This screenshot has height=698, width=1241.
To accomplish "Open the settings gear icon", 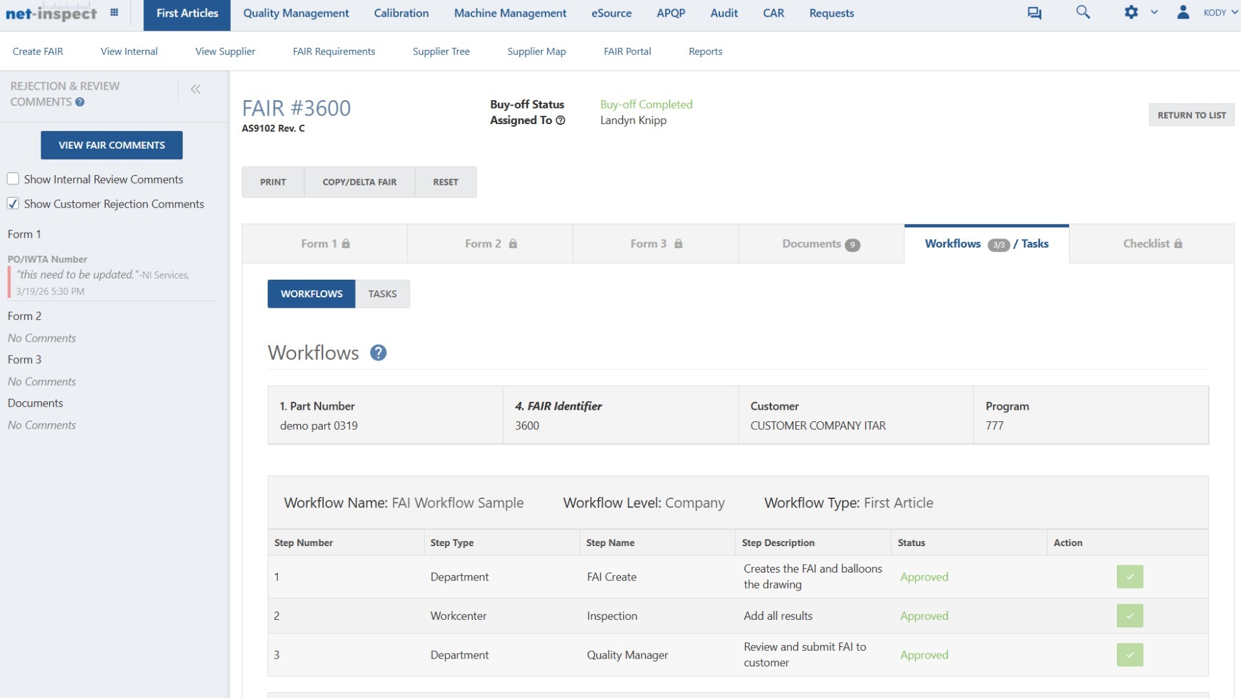I will (1132, 12).
